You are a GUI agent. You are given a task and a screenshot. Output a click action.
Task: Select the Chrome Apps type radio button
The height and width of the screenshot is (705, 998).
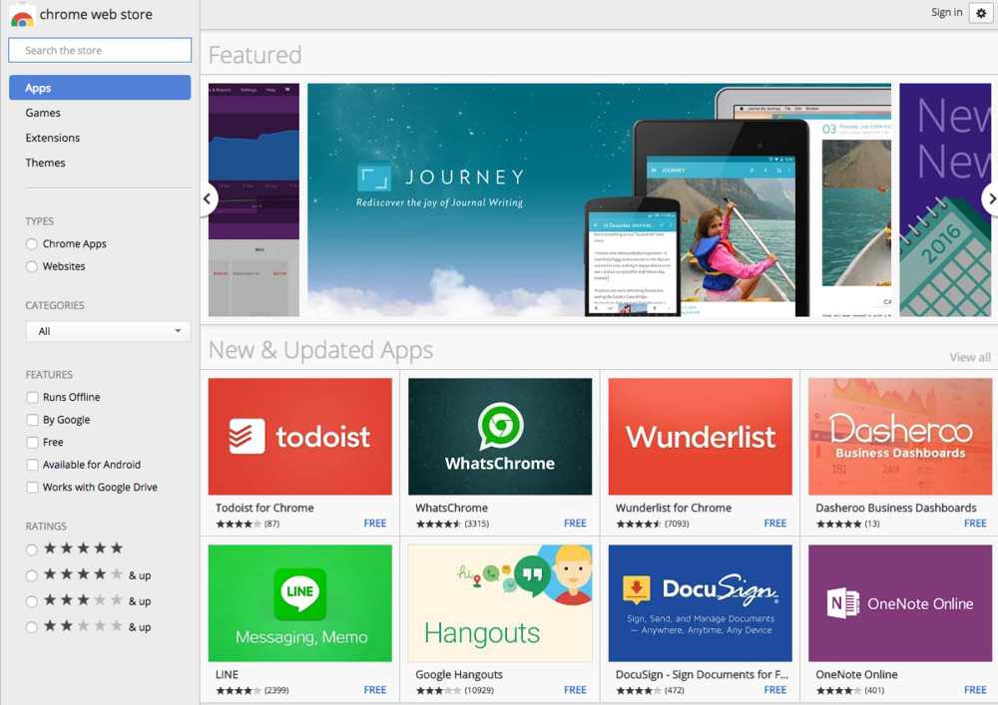(32, 244)
